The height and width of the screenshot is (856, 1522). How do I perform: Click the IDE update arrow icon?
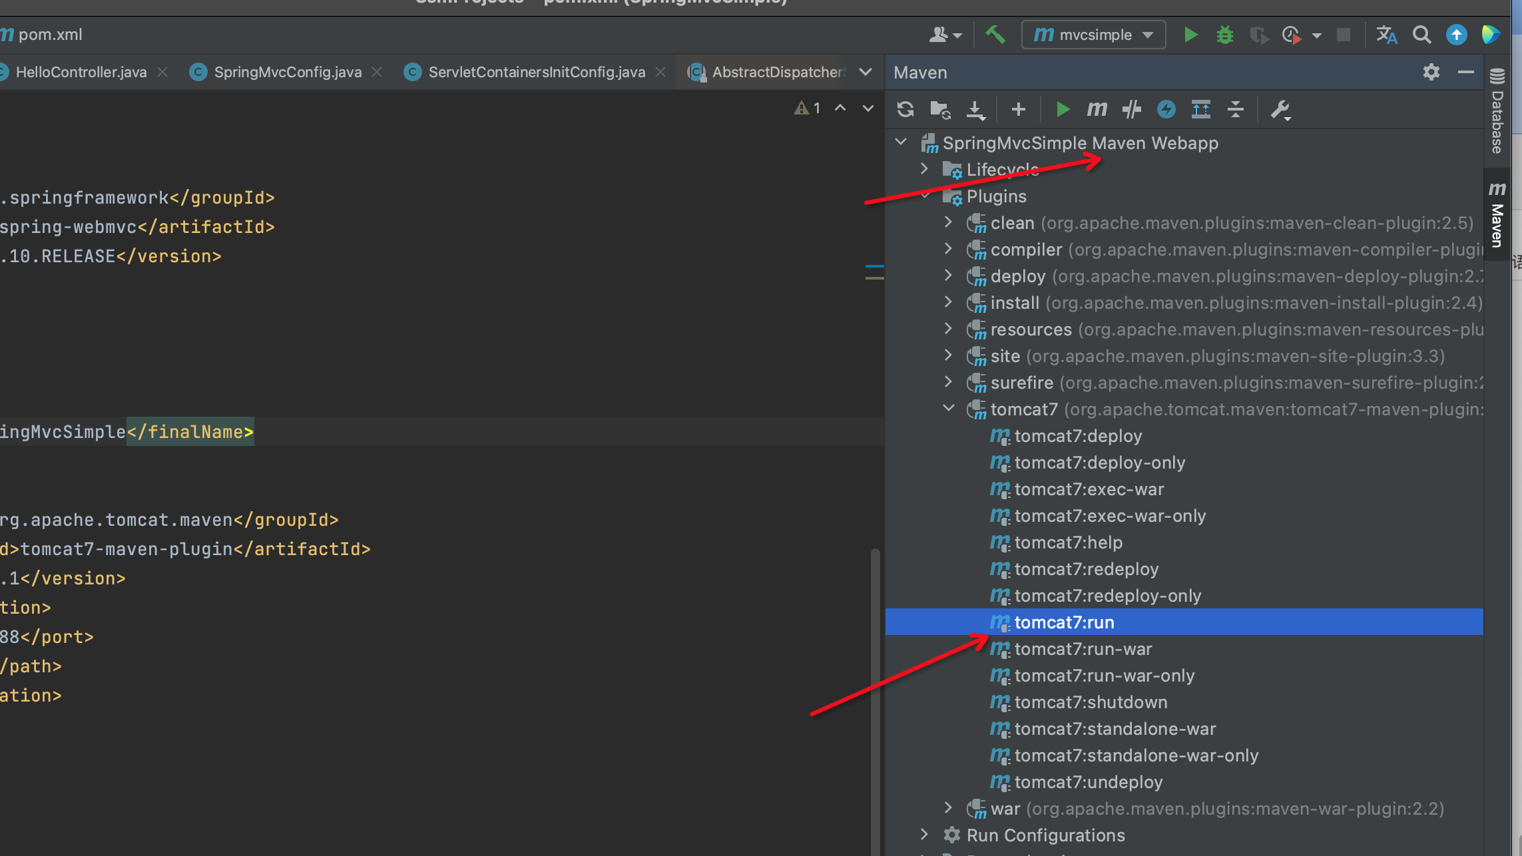tap(1456, 35)
